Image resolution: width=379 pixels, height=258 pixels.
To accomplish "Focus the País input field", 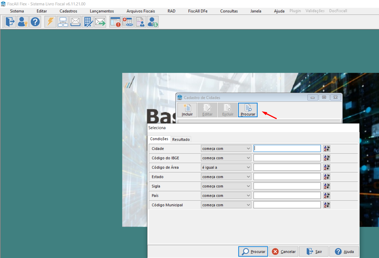I will pos(287,195).
